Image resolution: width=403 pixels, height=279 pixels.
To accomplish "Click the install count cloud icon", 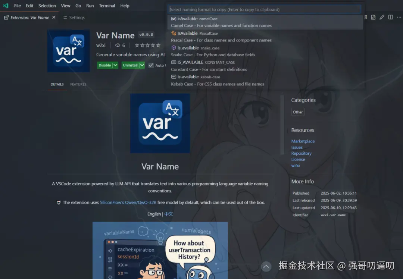I will tap(118, 45).
